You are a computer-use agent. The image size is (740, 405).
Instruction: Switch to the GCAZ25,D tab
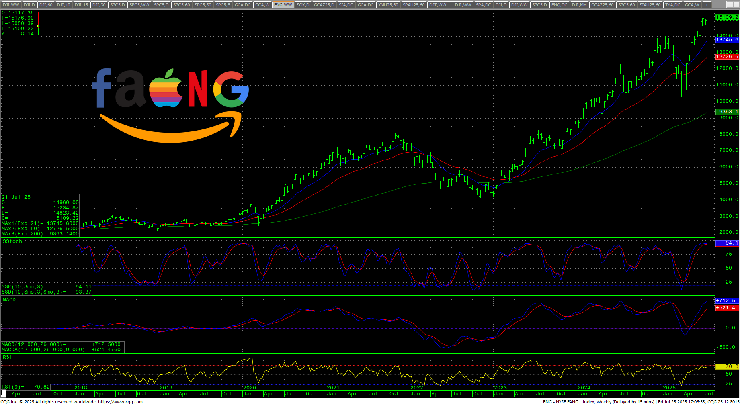(324, 5)
